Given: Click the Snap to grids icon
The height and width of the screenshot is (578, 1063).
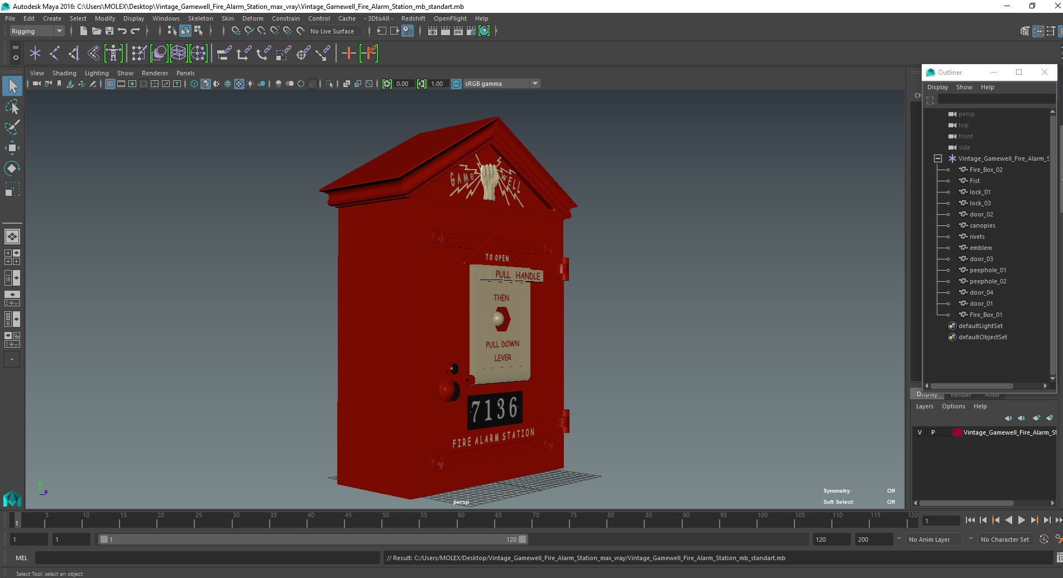Looking at the screenshot, I should pyautogui.click(x=236, y=31).
